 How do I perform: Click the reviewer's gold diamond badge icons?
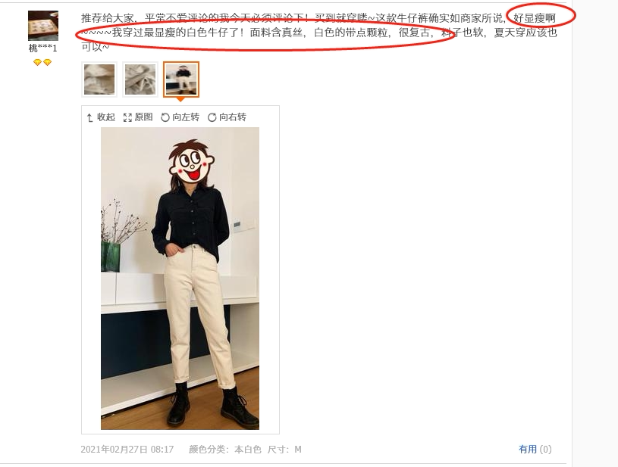click(42, 62)
